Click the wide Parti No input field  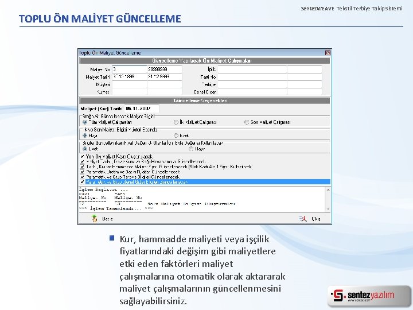click(x=252, y=77)
